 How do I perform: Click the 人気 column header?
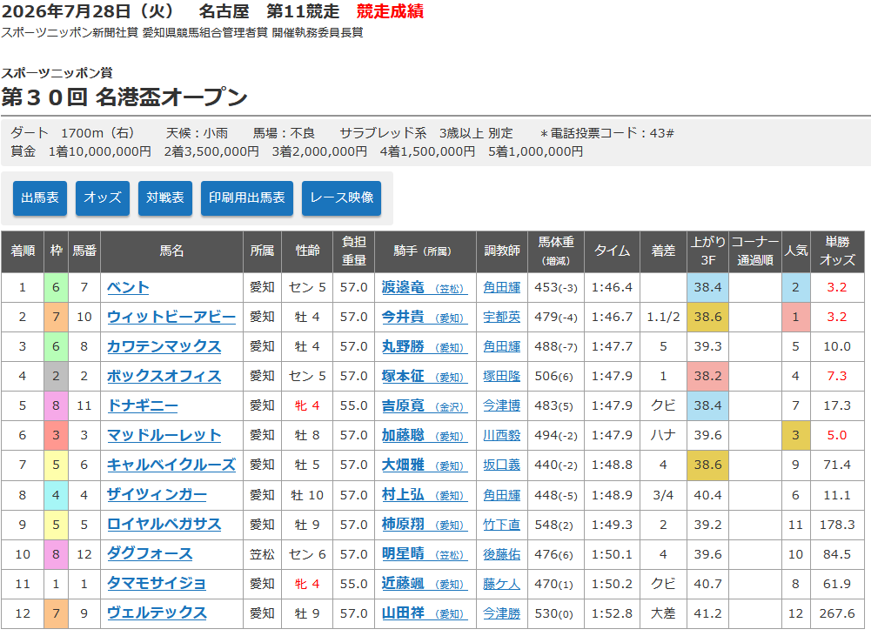pos(795,251)
